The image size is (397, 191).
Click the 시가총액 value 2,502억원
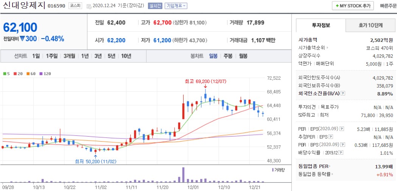tap(381, 40)
